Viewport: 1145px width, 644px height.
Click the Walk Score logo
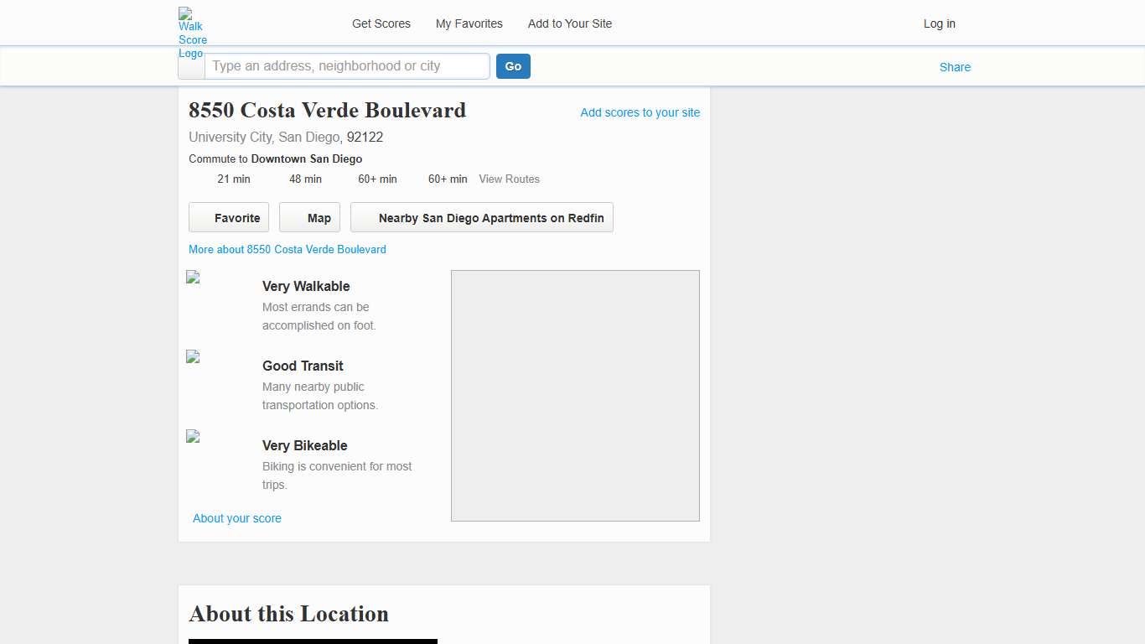coord(191,29)
